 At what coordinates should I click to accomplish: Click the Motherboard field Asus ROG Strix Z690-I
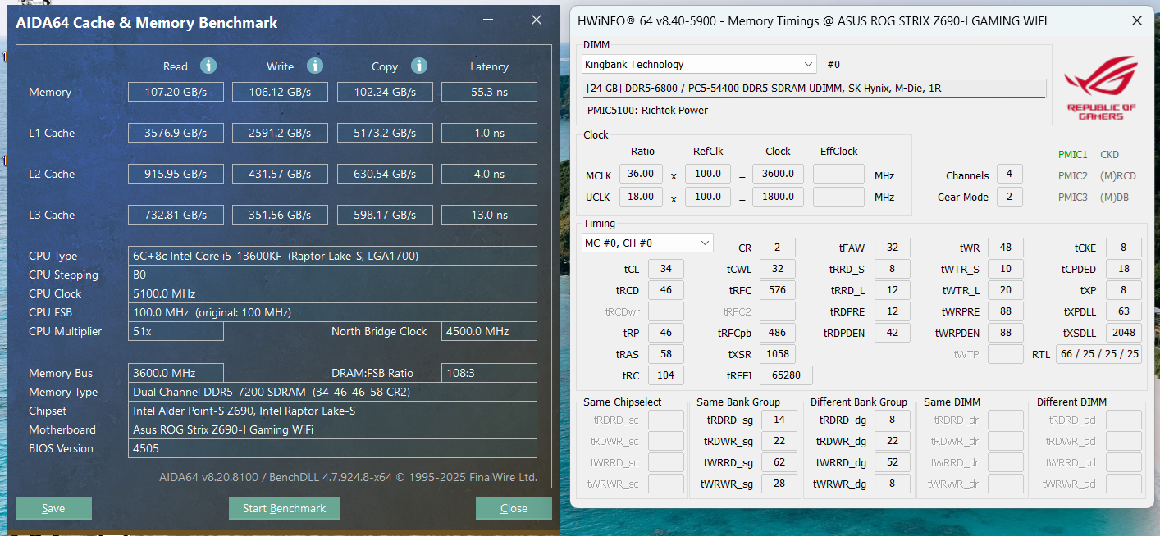click(332, 429)
